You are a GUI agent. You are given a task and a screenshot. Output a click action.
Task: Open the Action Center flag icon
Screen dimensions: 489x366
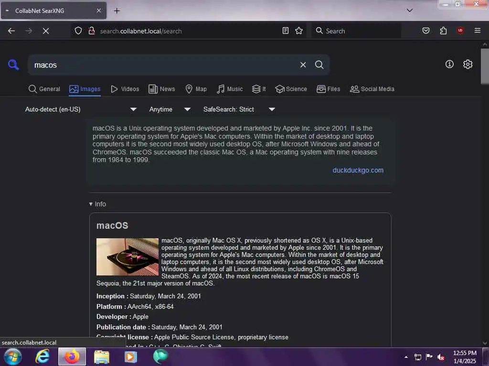tap(429, 357)
